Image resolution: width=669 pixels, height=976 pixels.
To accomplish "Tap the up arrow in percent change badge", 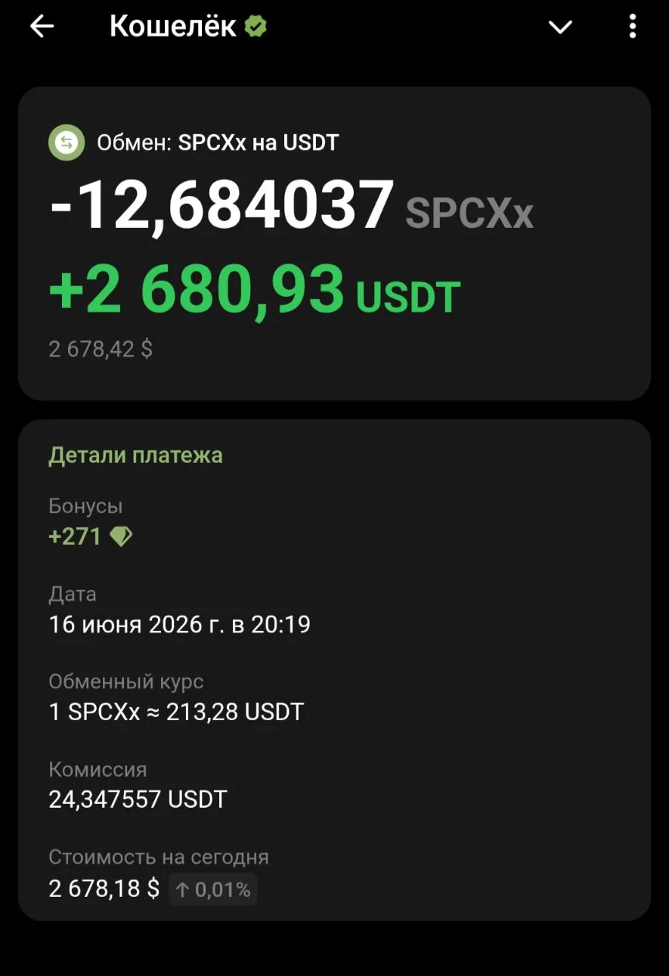I will (x=183, y=890).
